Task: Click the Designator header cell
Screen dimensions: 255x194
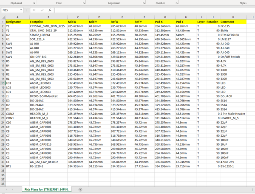Action: coord(17,22)
